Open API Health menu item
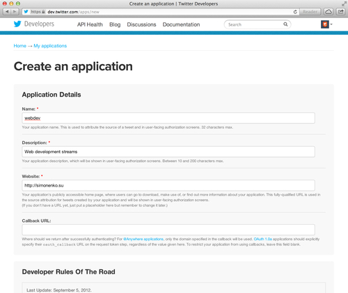 [90, 24]
